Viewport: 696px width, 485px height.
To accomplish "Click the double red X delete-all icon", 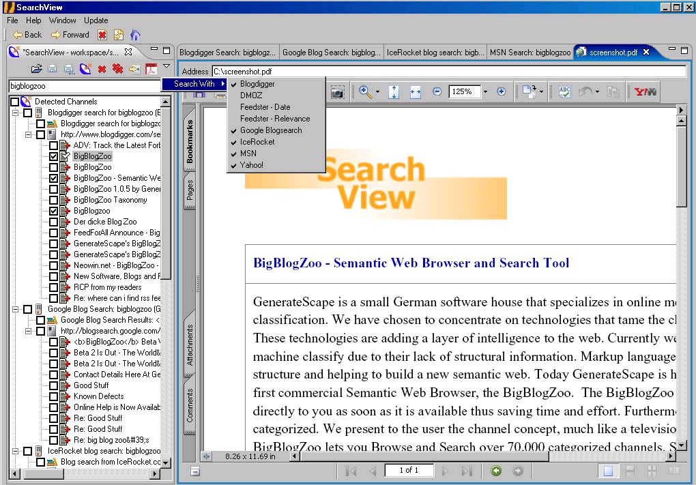I will click(x=117, y=69).
